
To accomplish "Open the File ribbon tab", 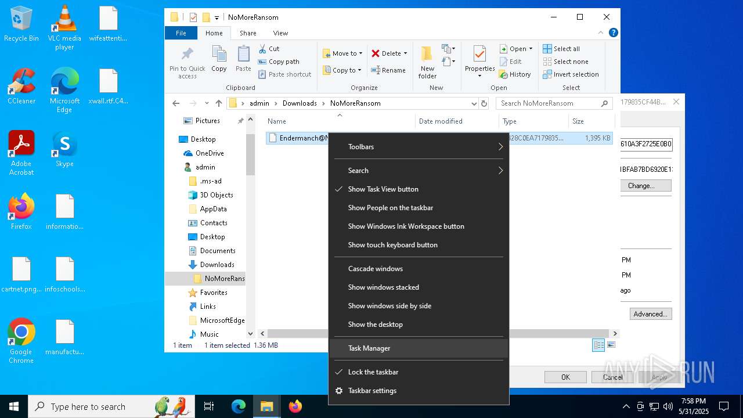I will 181,33.
